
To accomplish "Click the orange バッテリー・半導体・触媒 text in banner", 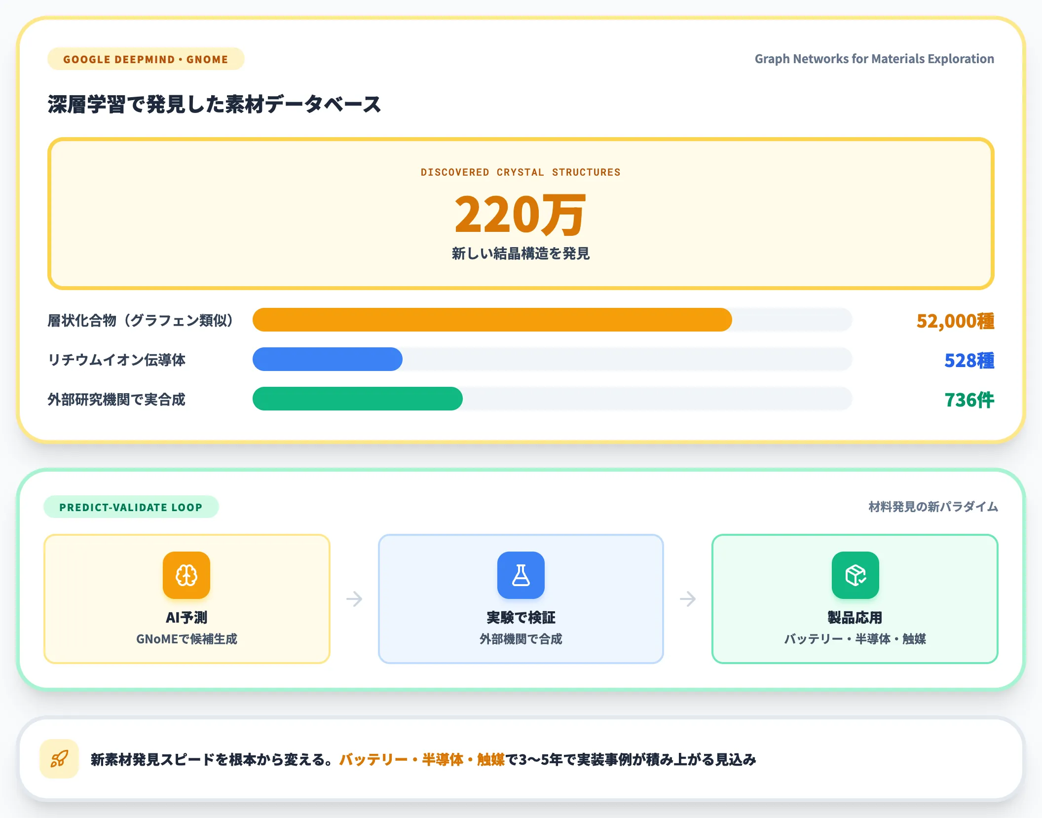I will click(422, 759).
